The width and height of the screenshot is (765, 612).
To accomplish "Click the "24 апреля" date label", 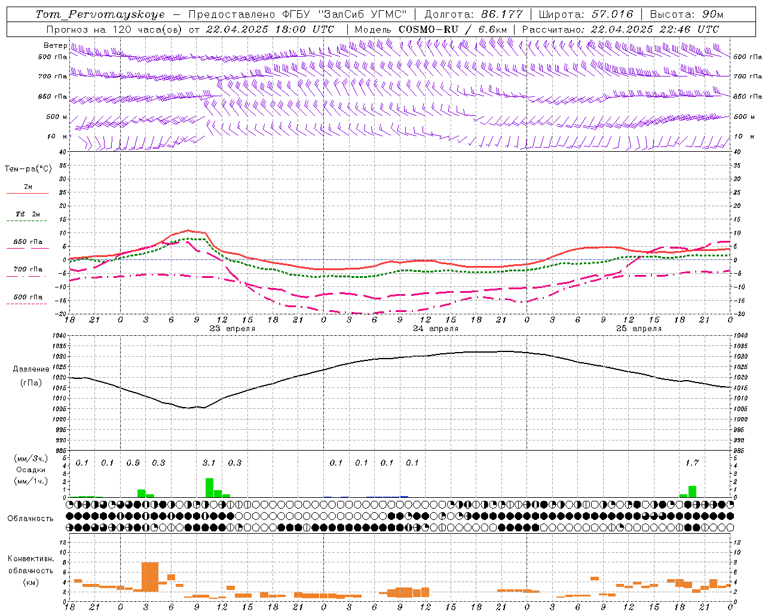I will click(436, 329).
